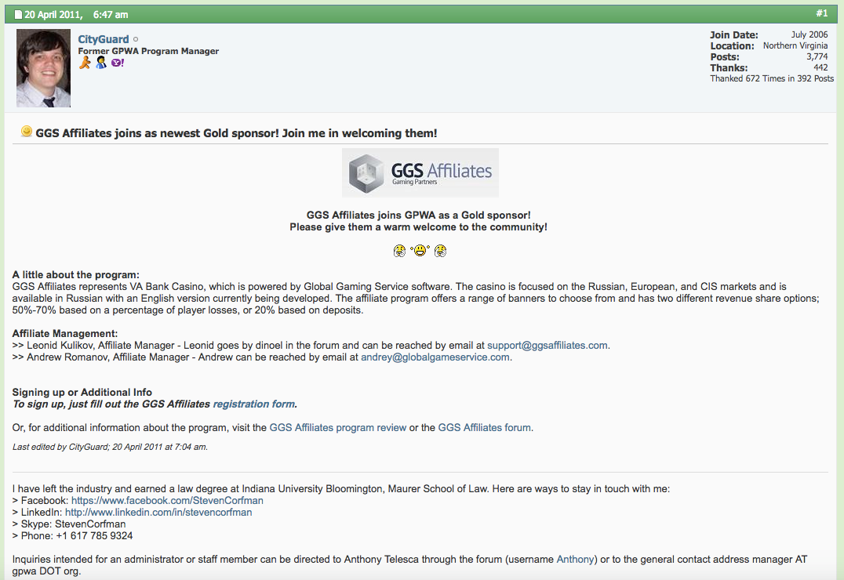Email support@ggsaffiliates.com
The height and width of the screenshot is (580, 844).
click(548, 346)
